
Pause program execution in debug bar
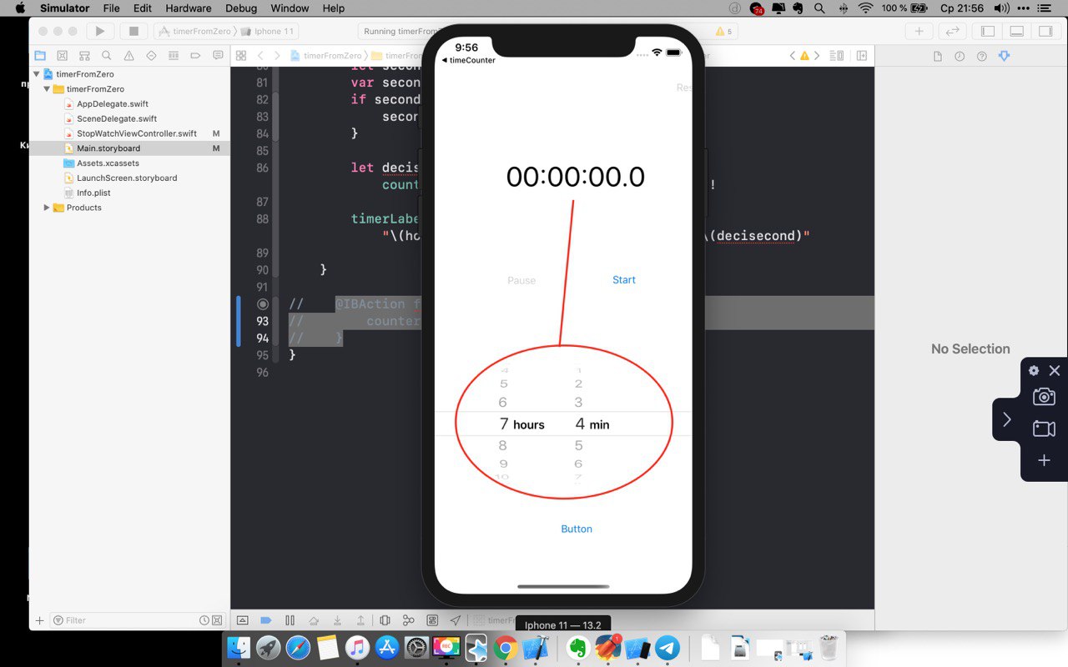pos(290,620)
